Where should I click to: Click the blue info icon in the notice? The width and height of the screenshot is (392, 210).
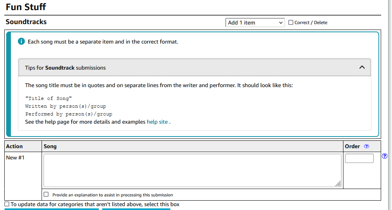(22, 42)
